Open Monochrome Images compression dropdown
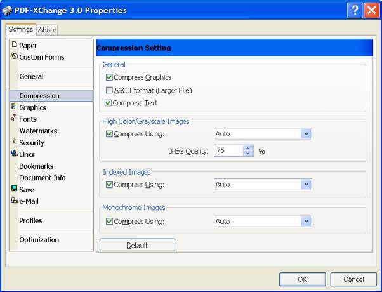The image size is (382, 292). coord(306,222)
